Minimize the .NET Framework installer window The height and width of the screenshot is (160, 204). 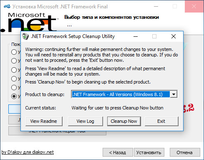pyautogui.click(x=156, y=6)
